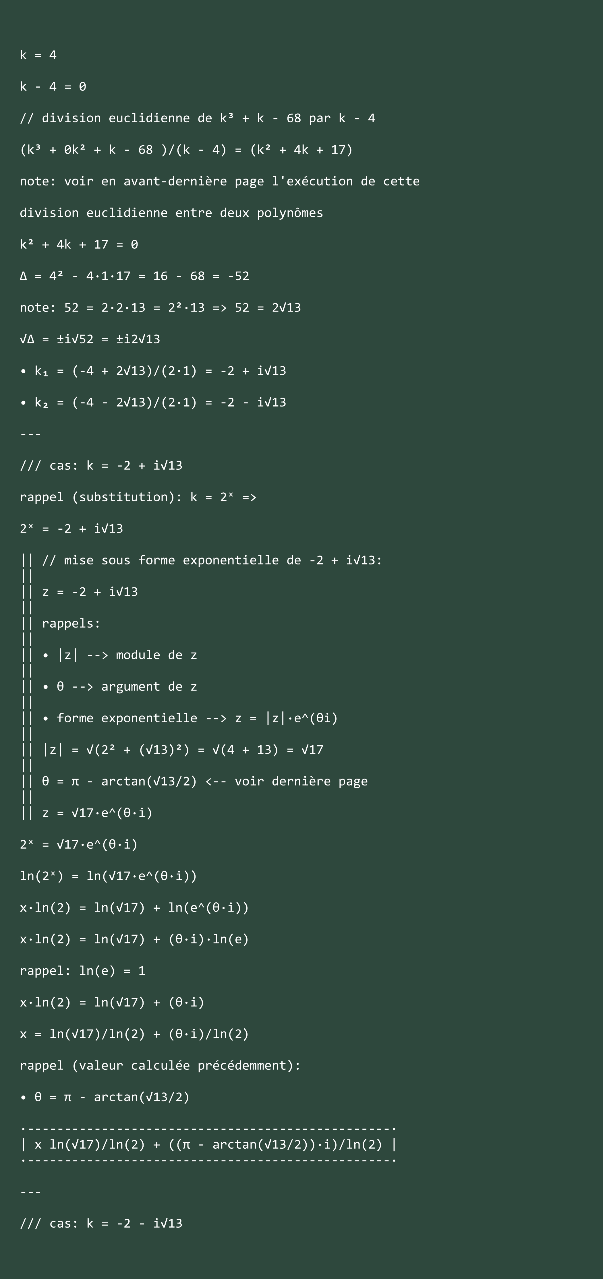Click the modulus line '|z| = √(2² + (√13)²)'
This screenshot has height=1279, width=603.
pos(183,750)
